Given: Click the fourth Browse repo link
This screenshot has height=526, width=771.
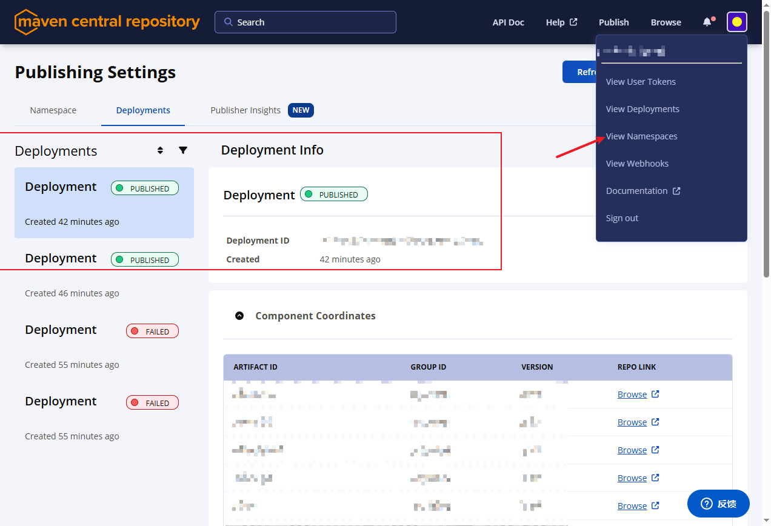Looking at the screenshot, I should [632, 478].
